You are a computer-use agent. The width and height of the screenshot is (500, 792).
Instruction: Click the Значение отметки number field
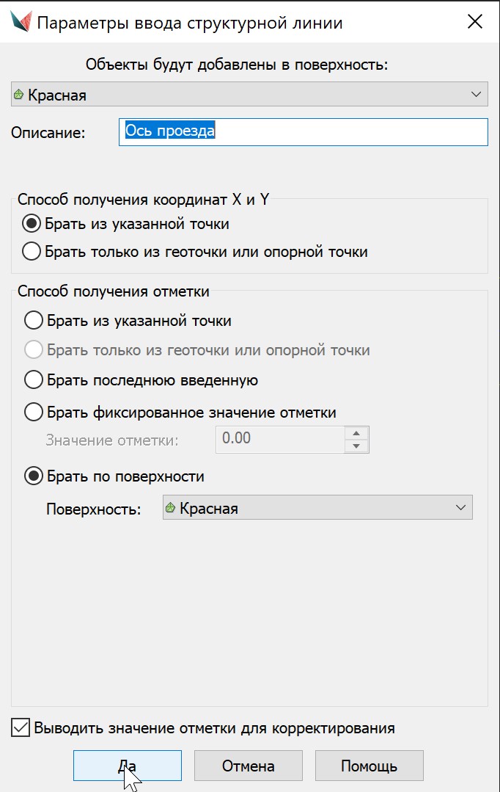[279, 439]
